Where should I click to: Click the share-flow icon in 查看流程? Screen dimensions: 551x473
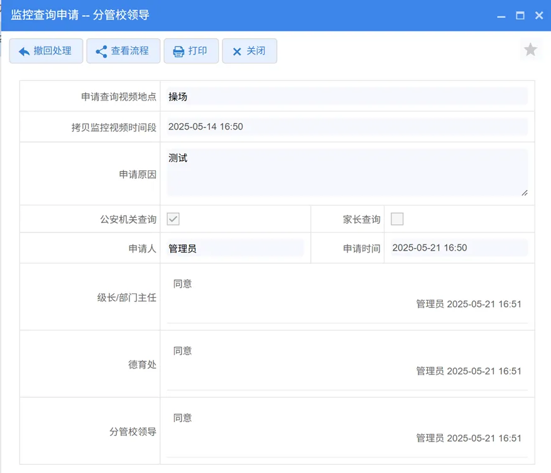coord(102,52)
